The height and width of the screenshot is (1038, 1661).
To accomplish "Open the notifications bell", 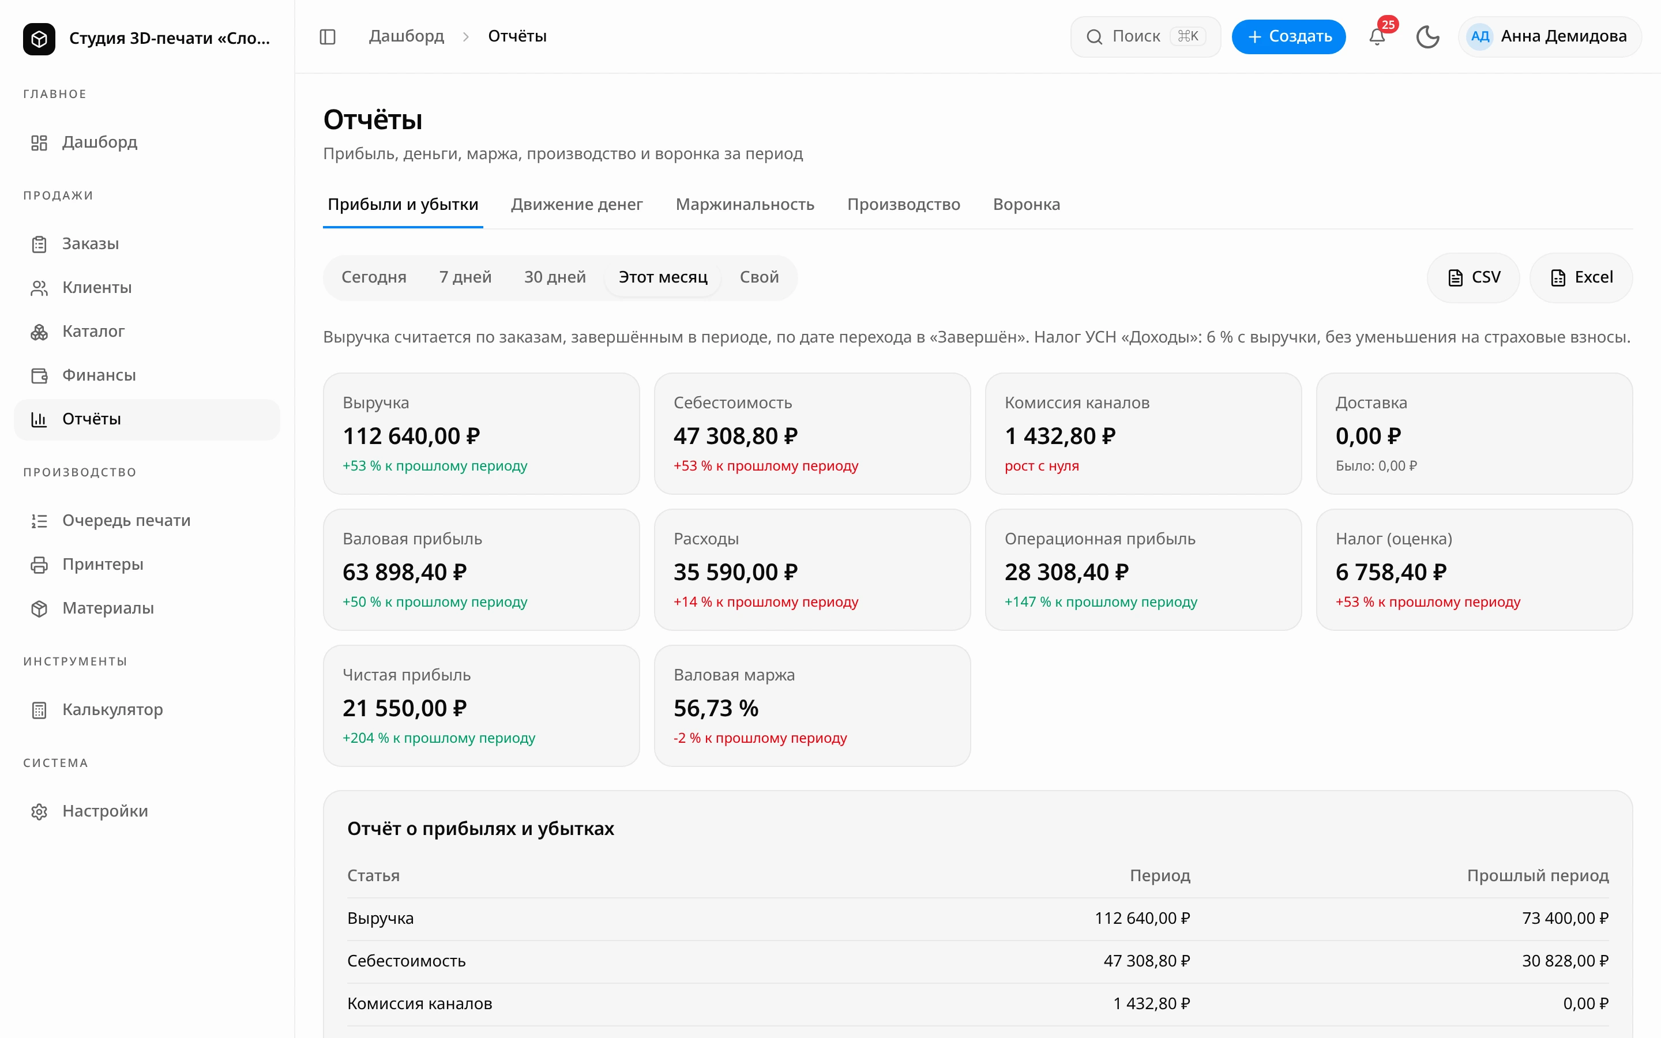I will click(1377, 36).
